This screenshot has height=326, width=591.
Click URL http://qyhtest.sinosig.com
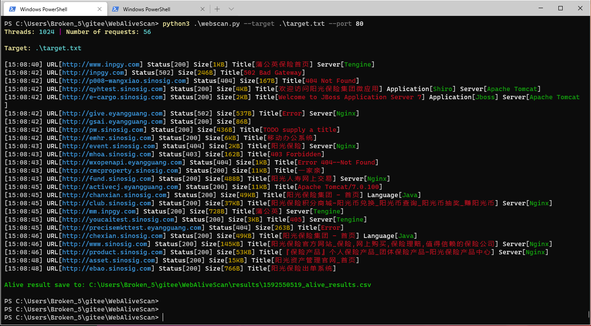click(x=112, y=89)
